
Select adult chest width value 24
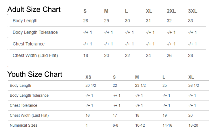point(148,56)
